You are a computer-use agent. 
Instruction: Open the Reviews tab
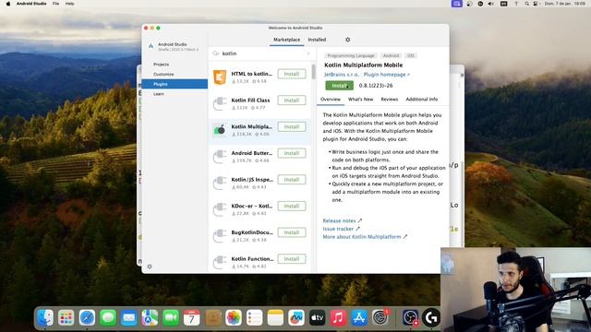pyautogui.click(x=390, y=99)
